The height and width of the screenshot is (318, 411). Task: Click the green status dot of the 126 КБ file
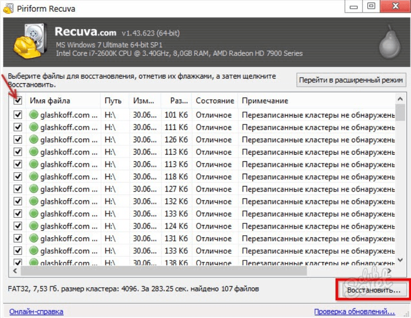point(34,140)
